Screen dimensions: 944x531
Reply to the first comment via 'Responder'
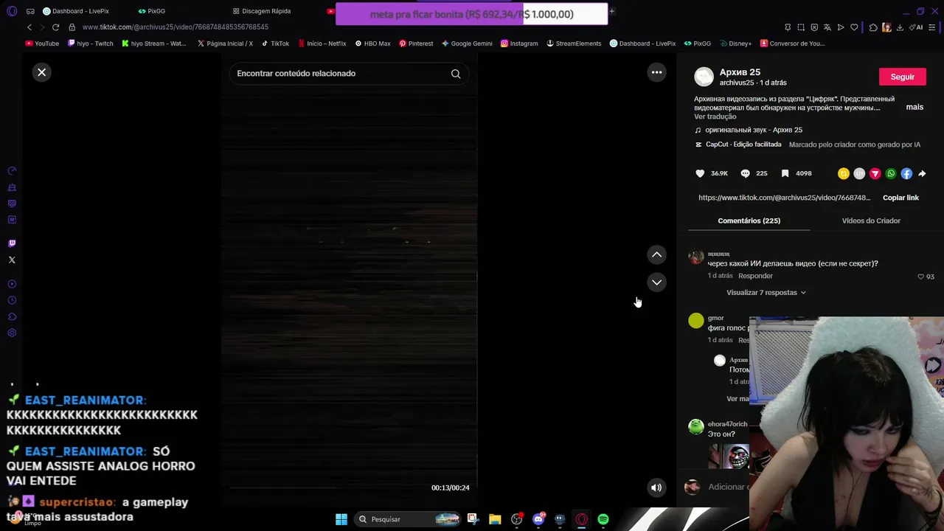click(755, 276)
